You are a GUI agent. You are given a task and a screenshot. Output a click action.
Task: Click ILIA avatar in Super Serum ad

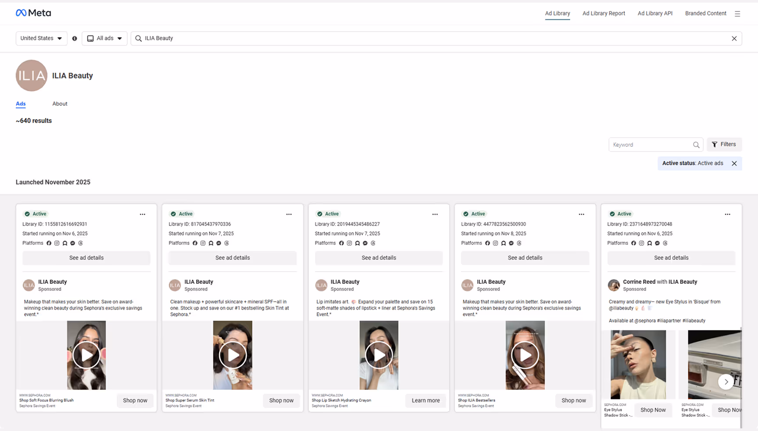(x=175, y=285)
